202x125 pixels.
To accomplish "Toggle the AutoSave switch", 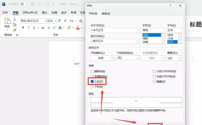I will coord(25,4).
